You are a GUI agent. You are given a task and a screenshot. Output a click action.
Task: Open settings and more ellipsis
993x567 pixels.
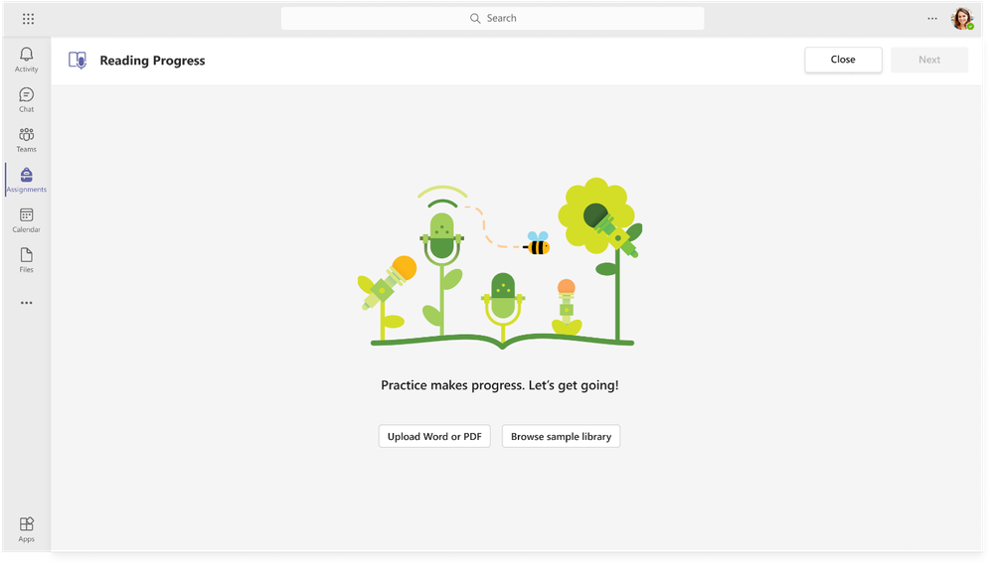(932, 19)
